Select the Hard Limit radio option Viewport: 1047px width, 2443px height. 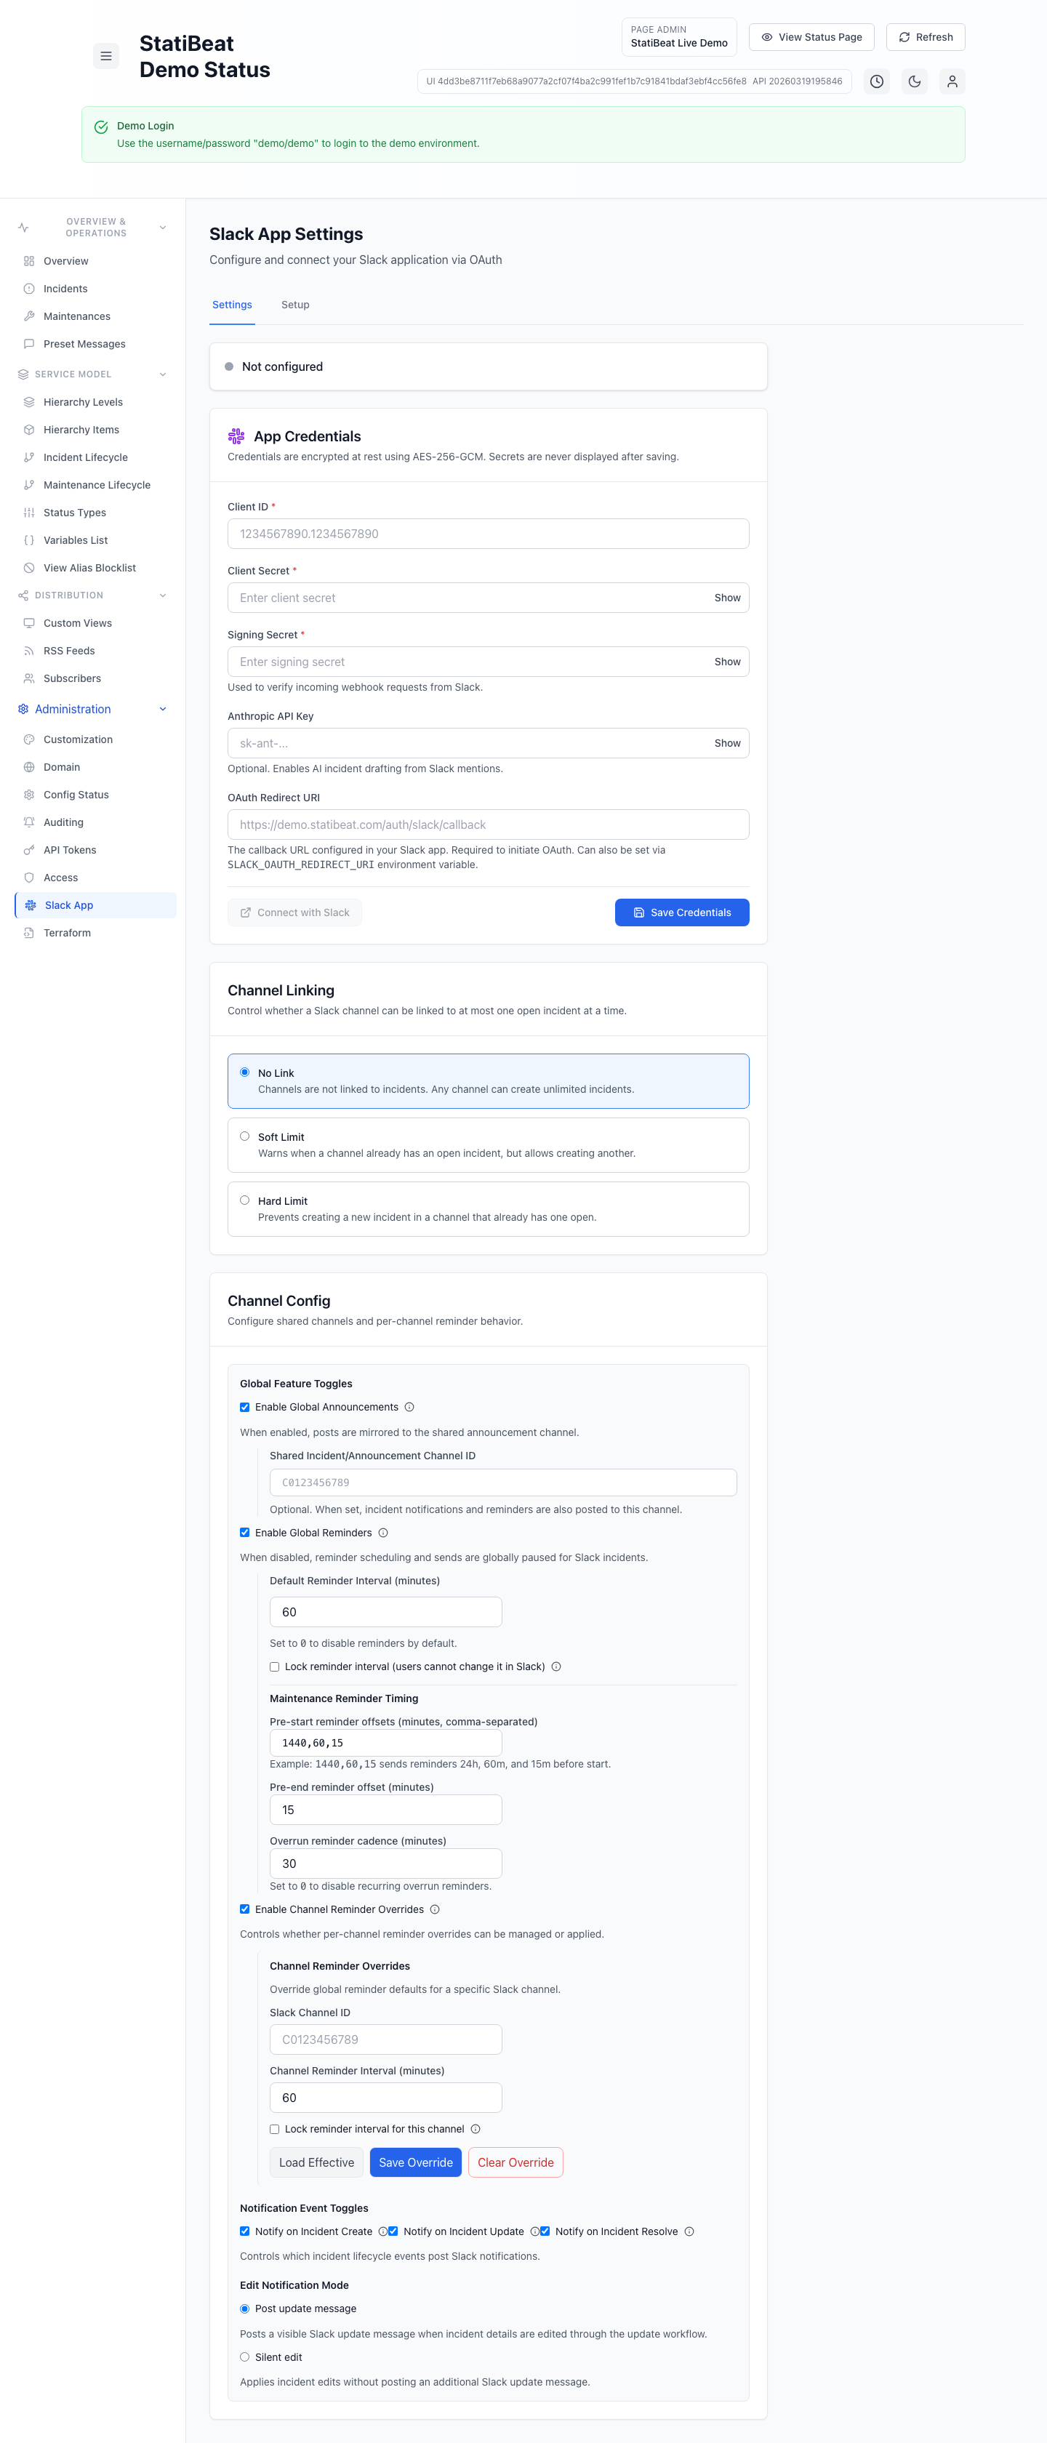[245, 1199]
